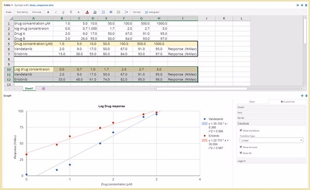310x190 pixels.
Task: Click vertical scrollbar up arrow
Action: tap(305, 17)
